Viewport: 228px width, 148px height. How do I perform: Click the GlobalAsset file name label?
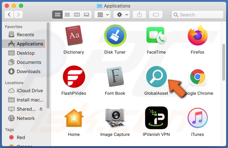[x=156, y=93]
